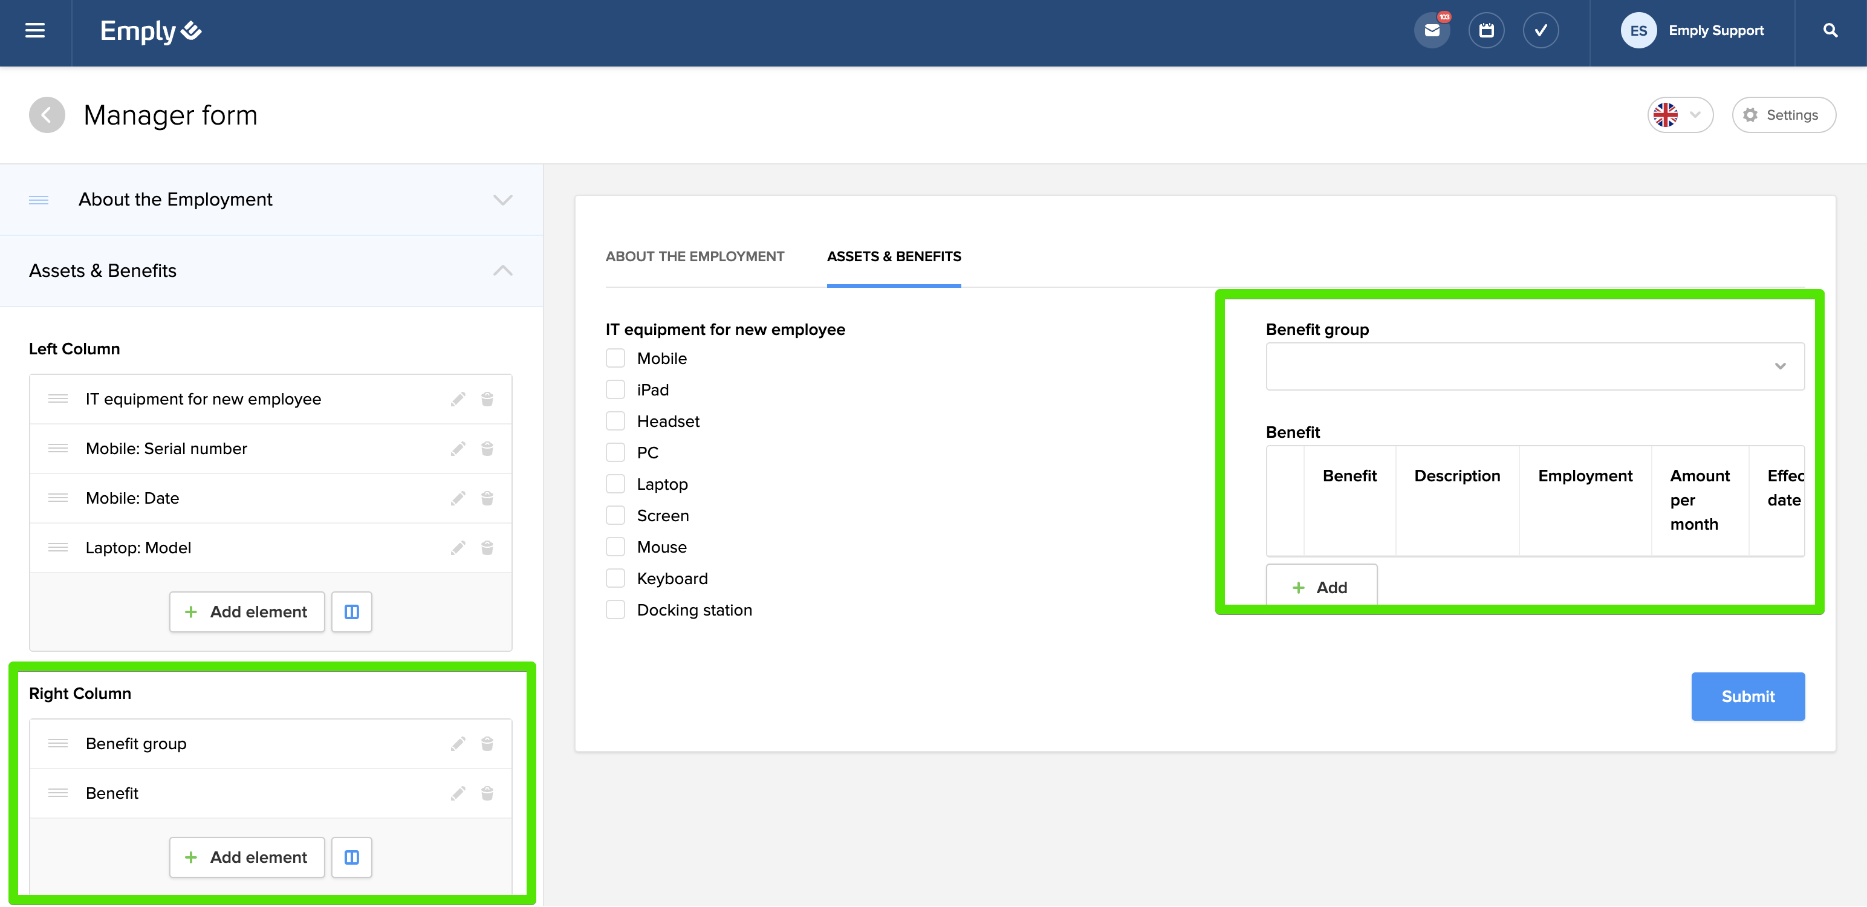The height and width of the screenshot is (907, 1867).
Task: Click the search magnifier icon
Action: point(1830,30)
